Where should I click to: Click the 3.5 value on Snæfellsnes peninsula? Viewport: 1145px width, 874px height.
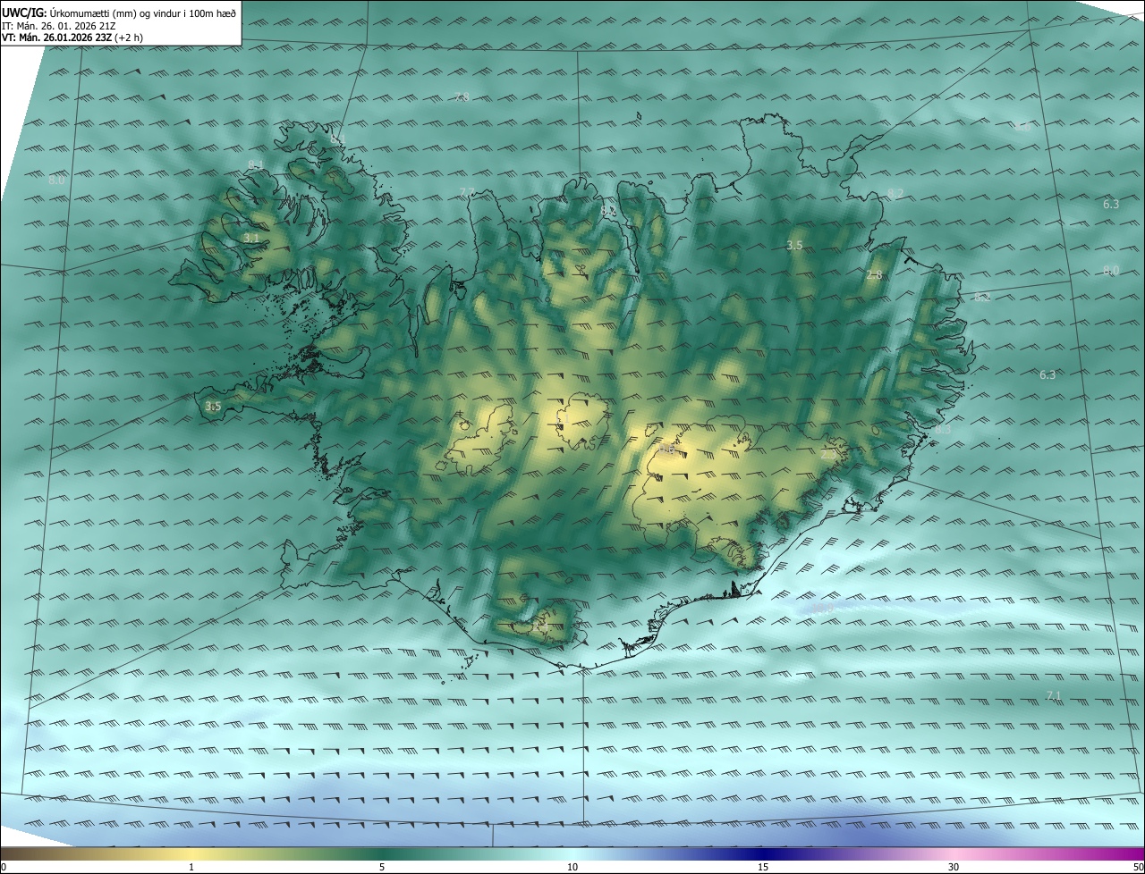click(x=213, y=407)
